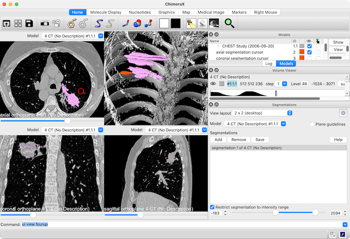Click the recent files grid icon
This screenshot has height=239, width=350.
coord(18,23)
